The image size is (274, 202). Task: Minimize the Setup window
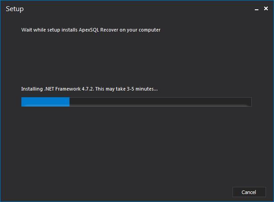pyautogui.click(x=257, y=8)
